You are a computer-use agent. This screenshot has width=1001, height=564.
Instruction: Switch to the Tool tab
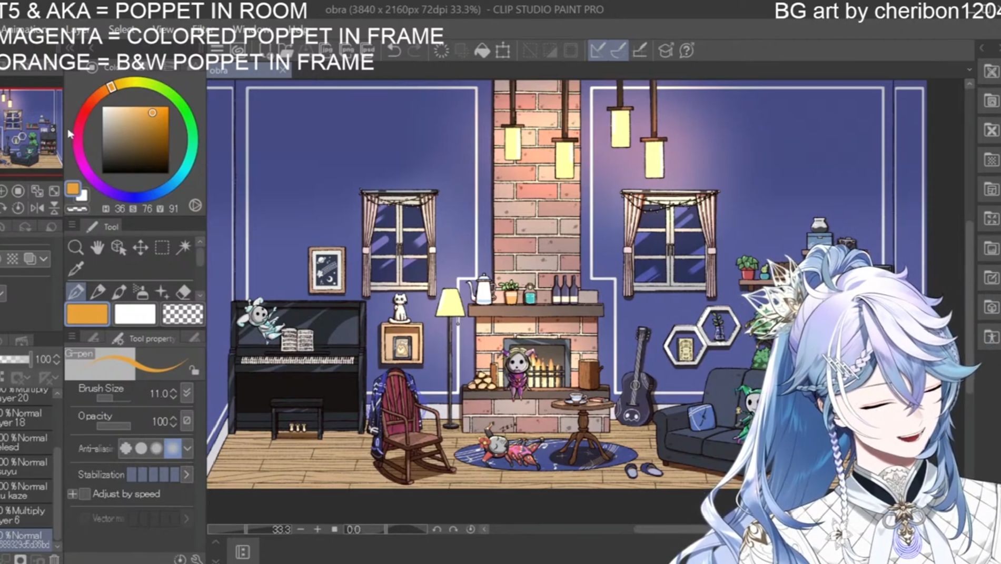click(103, 227)
